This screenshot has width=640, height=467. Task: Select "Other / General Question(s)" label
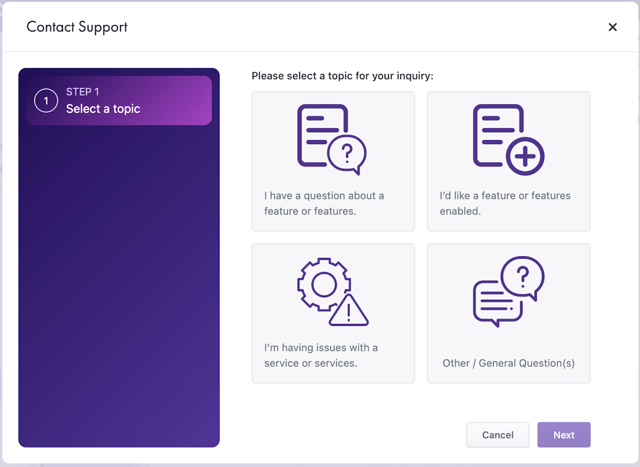[x=508, y=363]
